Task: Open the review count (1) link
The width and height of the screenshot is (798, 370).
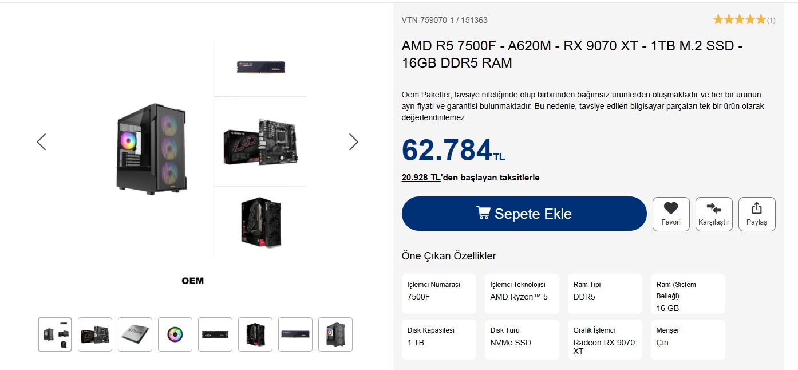Action: pos(771,21)
